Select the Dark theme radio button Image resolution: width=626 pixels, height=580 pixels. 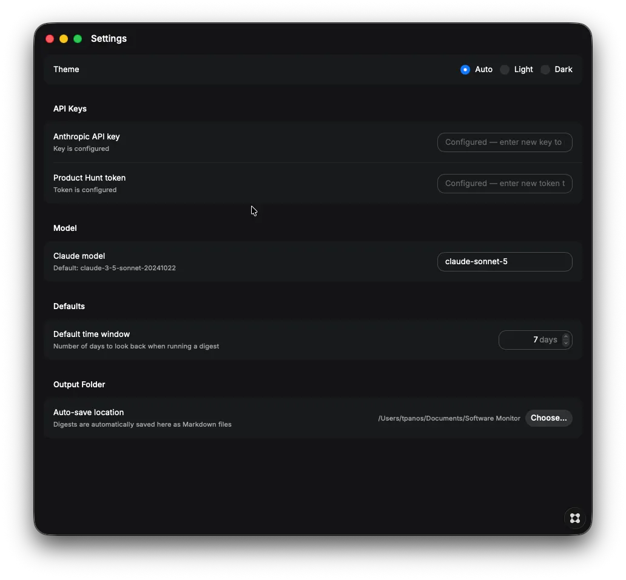tap(545, 70)
